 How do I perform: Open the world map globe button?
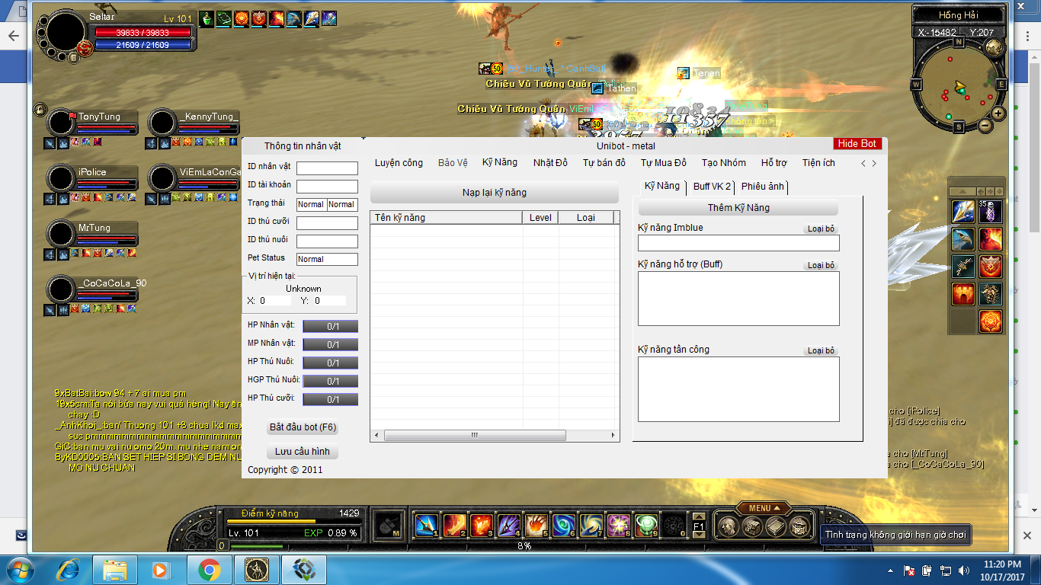point(994,47)
